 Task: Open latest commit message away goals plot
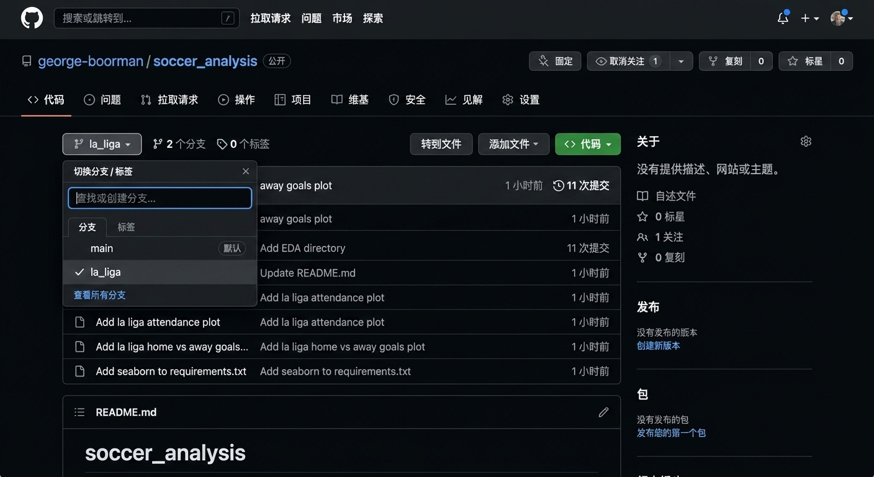pyautogui.click(x=296, y=186)
